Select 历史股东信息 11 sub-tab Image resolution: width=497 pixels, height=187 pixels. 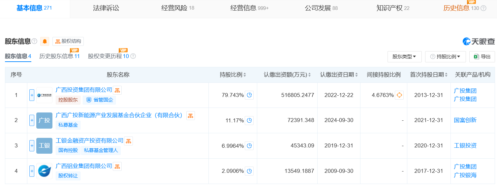tap(59, 56)
